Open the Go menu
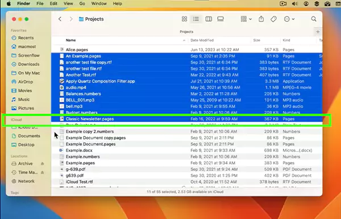This screenshot has width=341, height=219. click(82, 4)
